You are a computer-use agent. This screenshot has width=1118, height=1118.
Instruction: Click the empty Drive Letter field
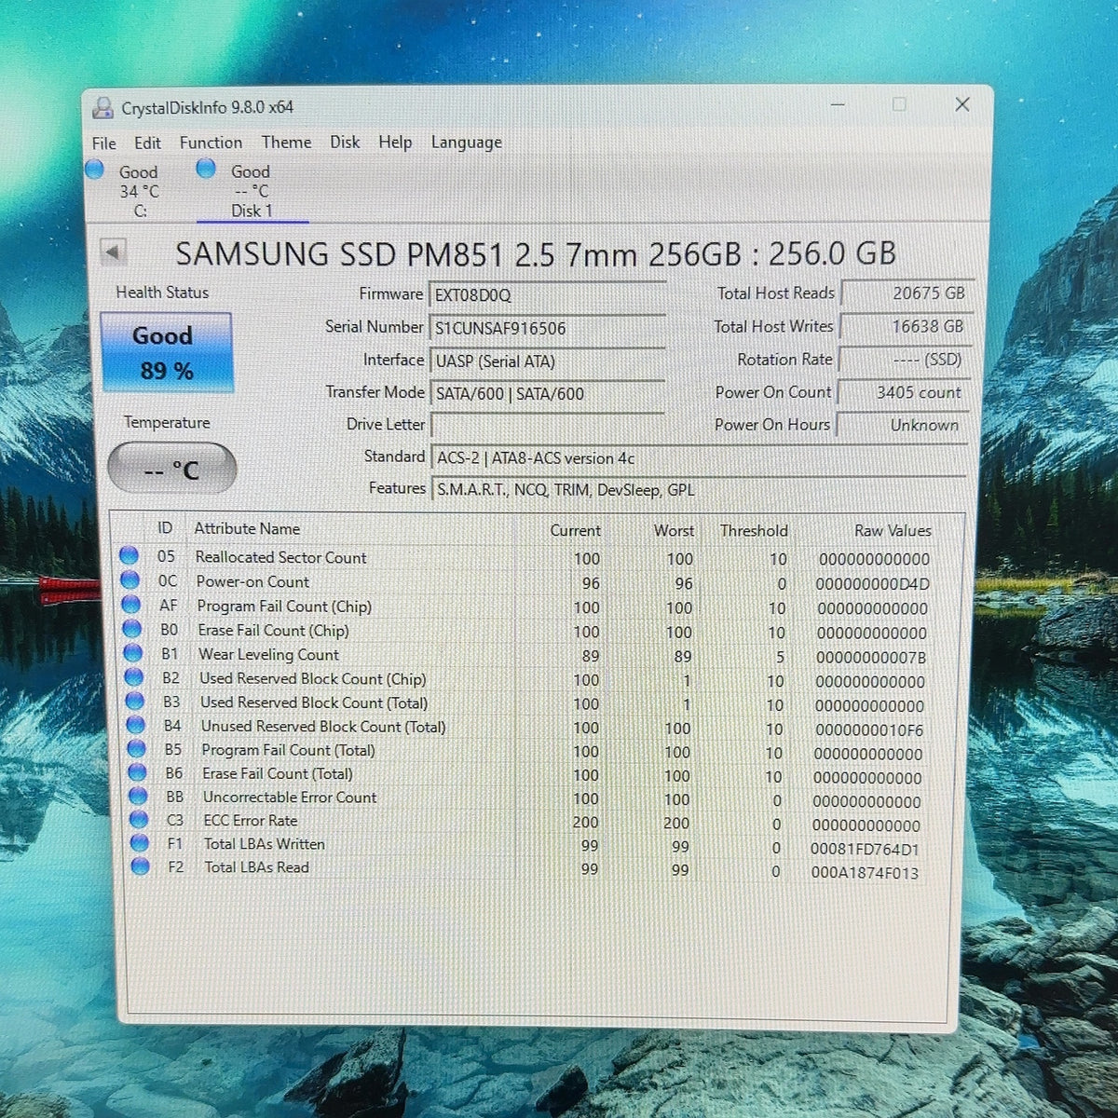(547, 426)
